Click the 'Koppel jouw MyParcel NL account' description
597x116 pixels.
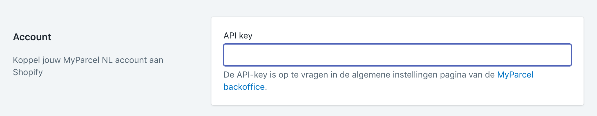(88, 66)
